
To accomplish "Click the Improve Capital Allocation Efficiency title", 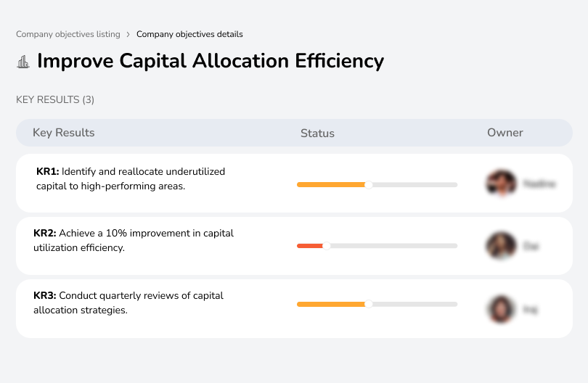I will [210, 61].
